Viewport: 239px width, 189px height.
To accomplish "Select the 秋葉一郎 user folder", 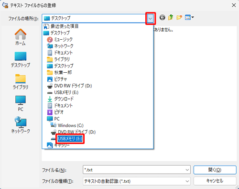I will point(98,73).
